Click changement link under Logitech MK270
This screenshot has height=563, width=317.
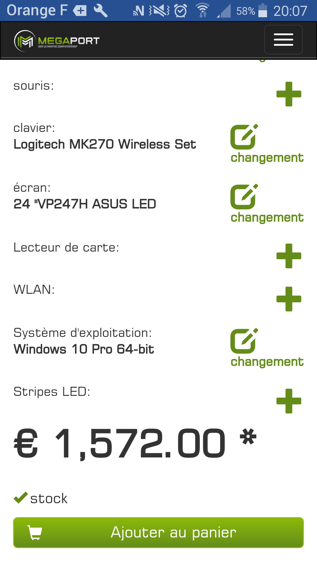(x=267, y=158)
